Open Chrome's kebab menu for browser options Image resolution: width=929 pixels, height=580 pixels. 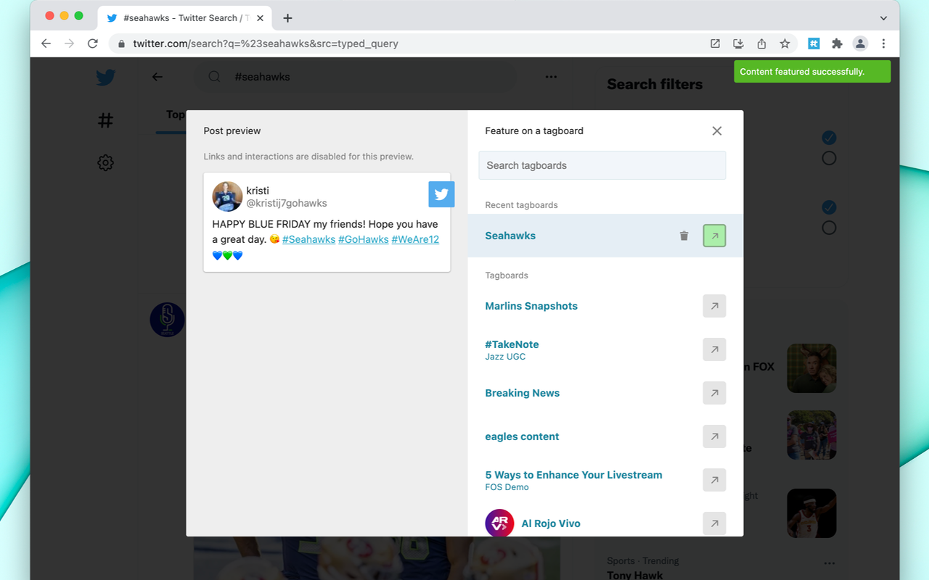(x=884, y=43)
